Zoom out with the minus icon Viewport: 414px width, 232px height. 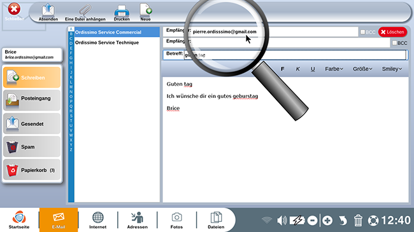312,220
